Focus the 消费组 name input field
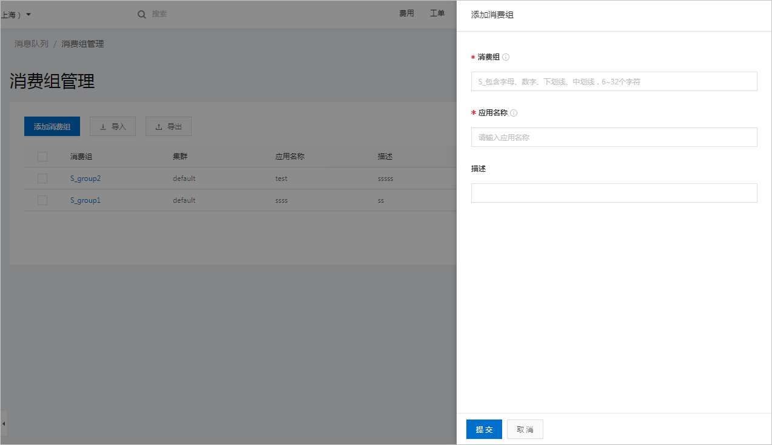Screen dimensions: 772x445 click(614, 81)
